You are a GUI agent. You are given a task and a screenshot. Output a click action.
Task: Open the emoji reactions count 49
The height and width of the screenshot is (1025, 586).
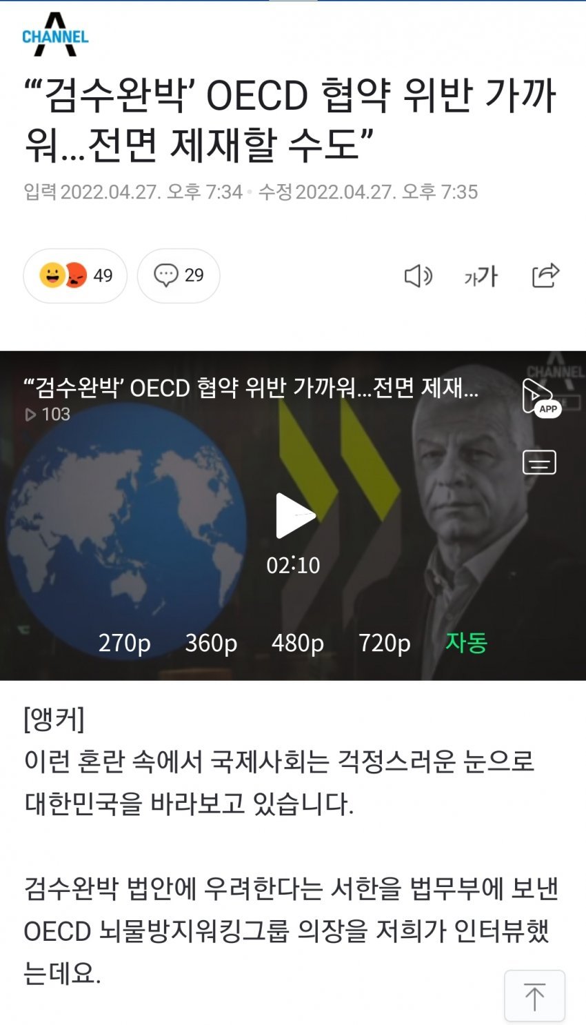pyautogui.click(x=75, y=276)
